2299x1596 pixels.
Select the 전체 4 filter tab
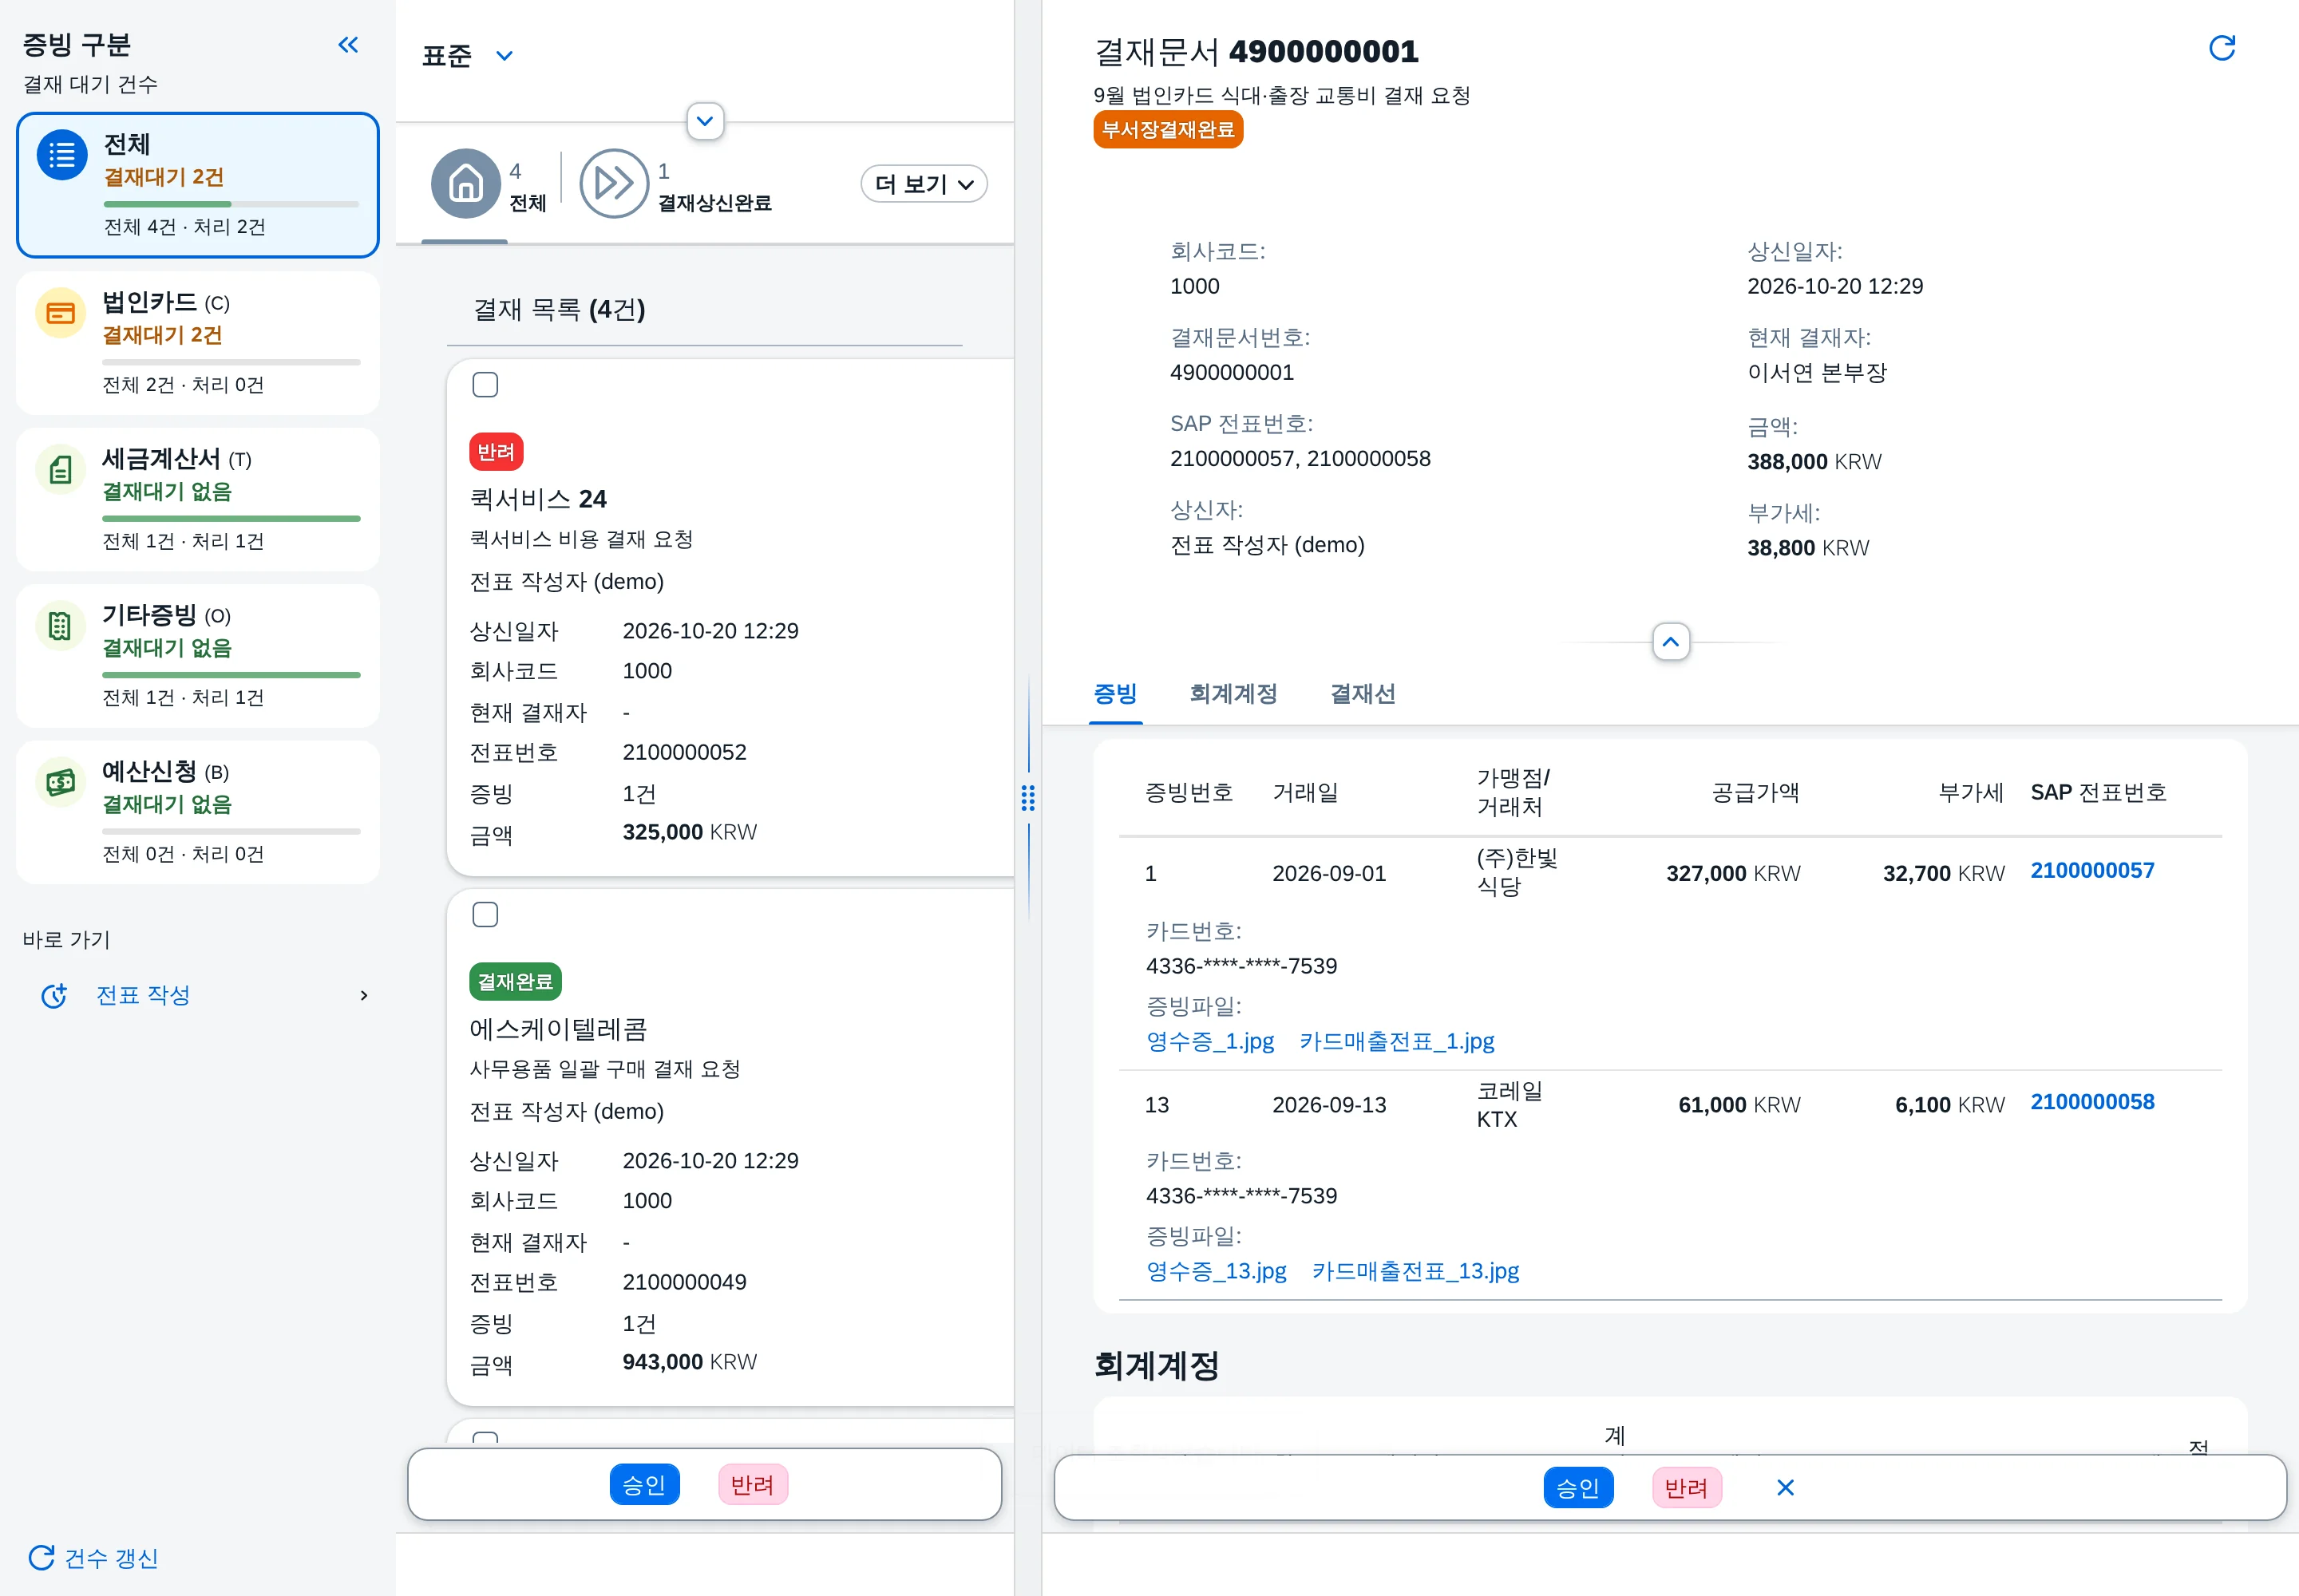click(491, 186)
